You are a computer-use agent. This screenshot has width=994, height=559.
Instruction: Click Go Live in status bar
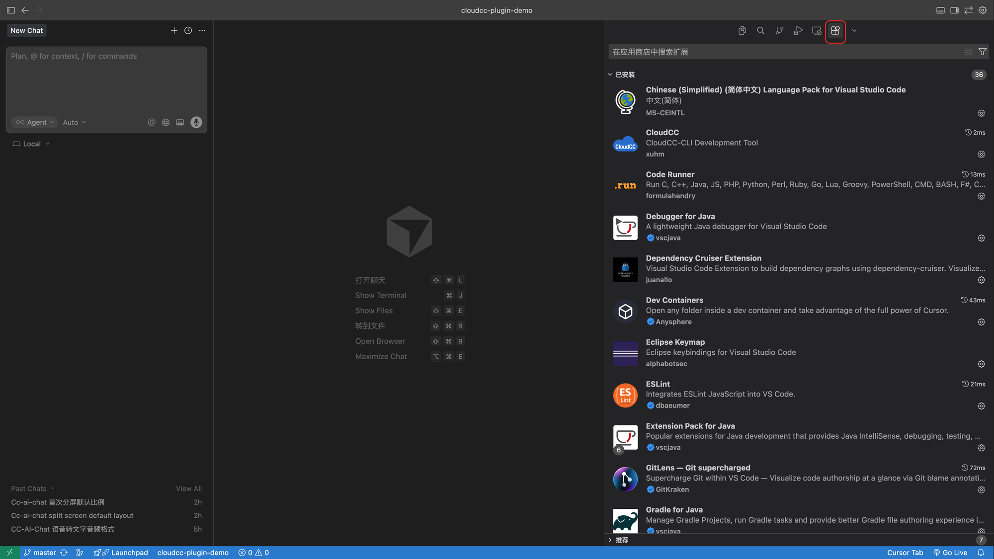(x=950, y=553)
